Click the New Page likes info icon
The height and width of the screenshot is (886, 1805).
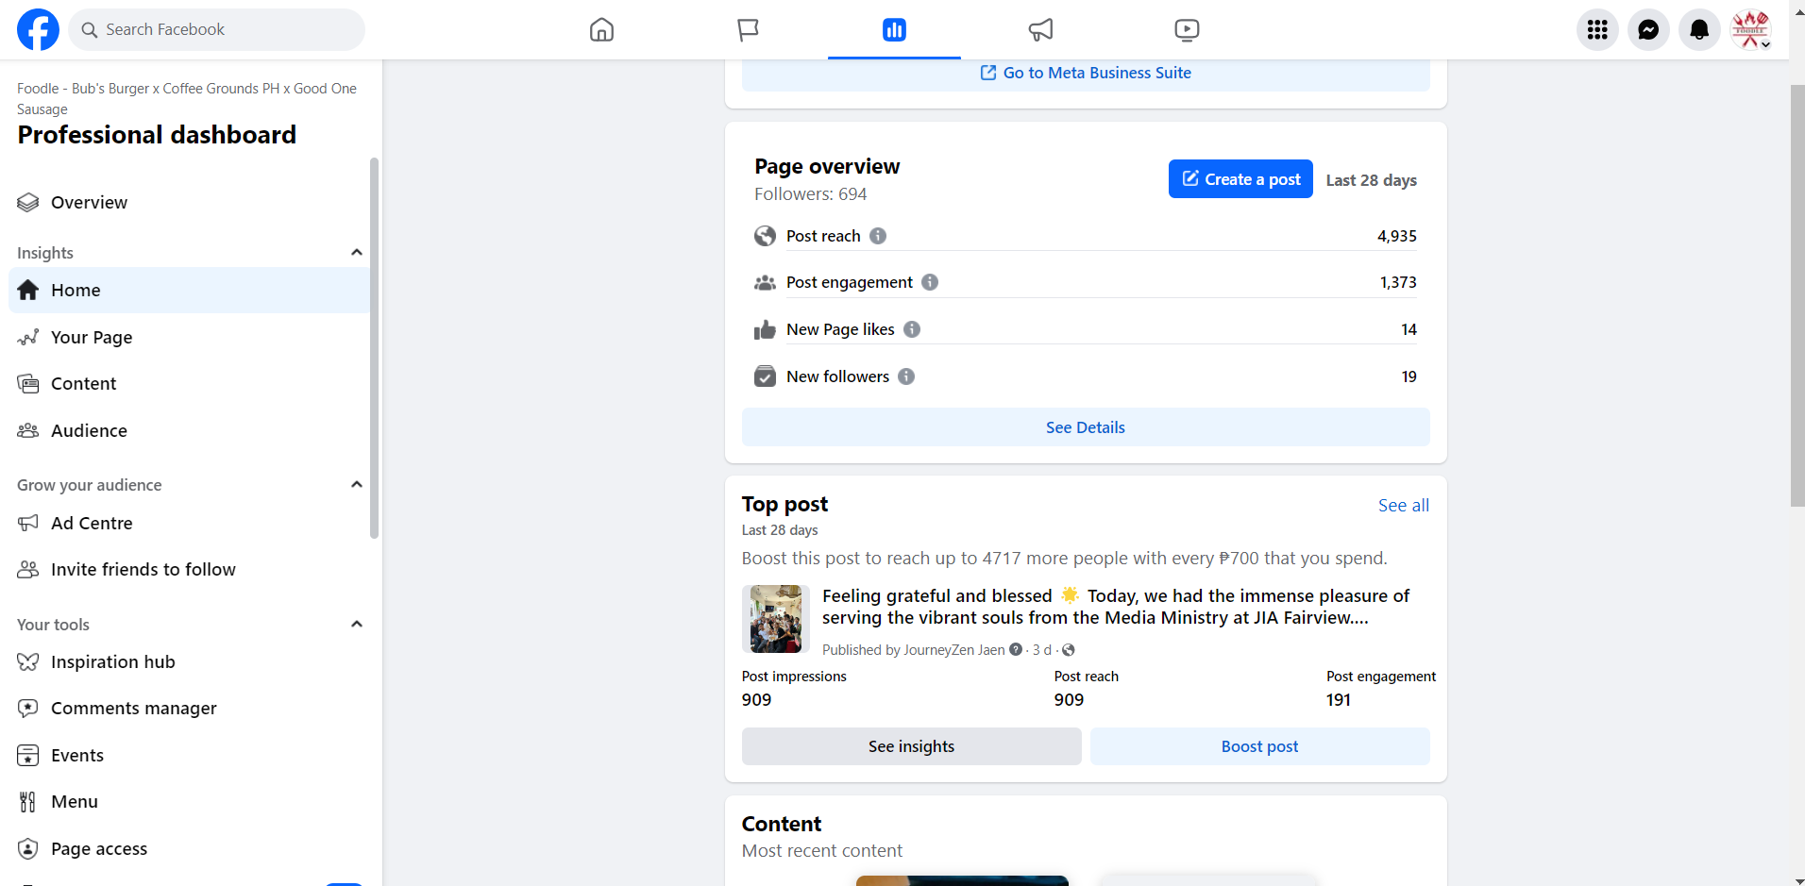click(912, 329)
